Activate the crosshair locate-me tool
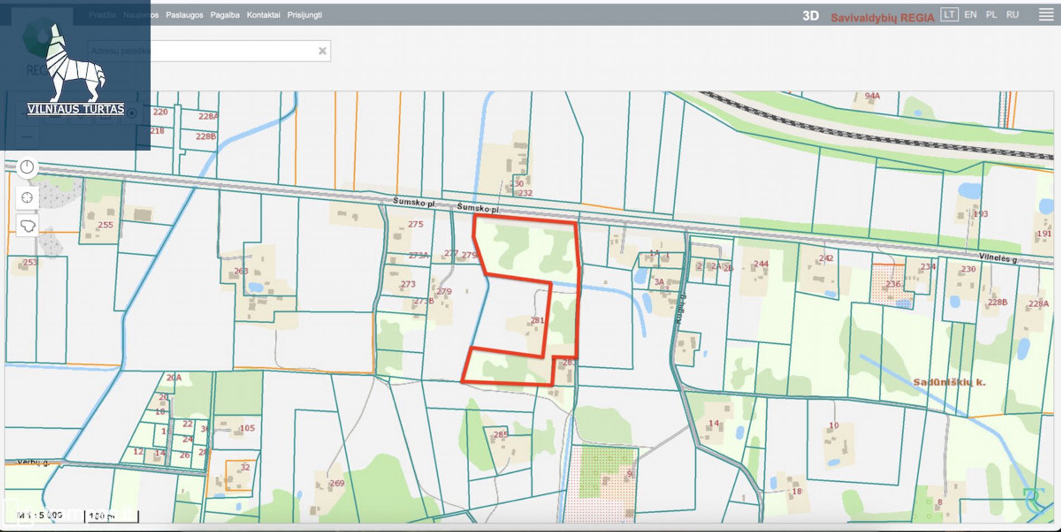1061x532 pixels. coord(27,197)
